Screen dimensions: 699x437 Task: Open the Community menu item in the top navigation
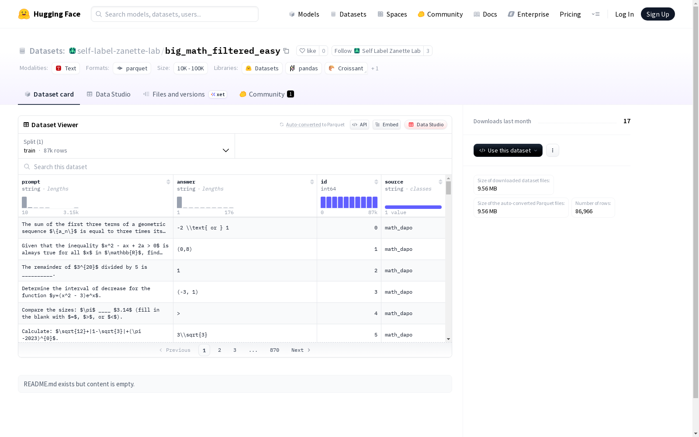(x=440, y=14)
